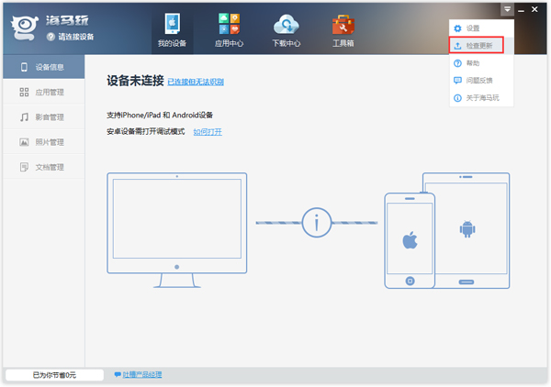This screenshot has width=551, height=387.
Task: Minimize the 海马玩 window
Action: (x=521, y=10)
